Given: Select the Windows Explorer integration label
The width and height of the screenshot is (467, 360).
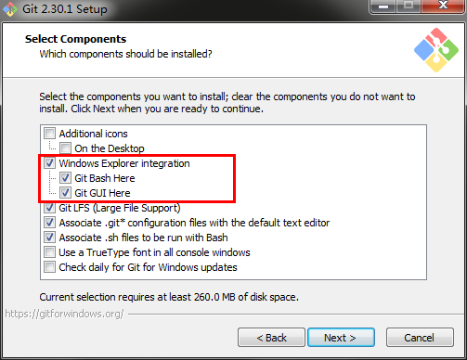Looking at the screenshot, I should point(124,163).
